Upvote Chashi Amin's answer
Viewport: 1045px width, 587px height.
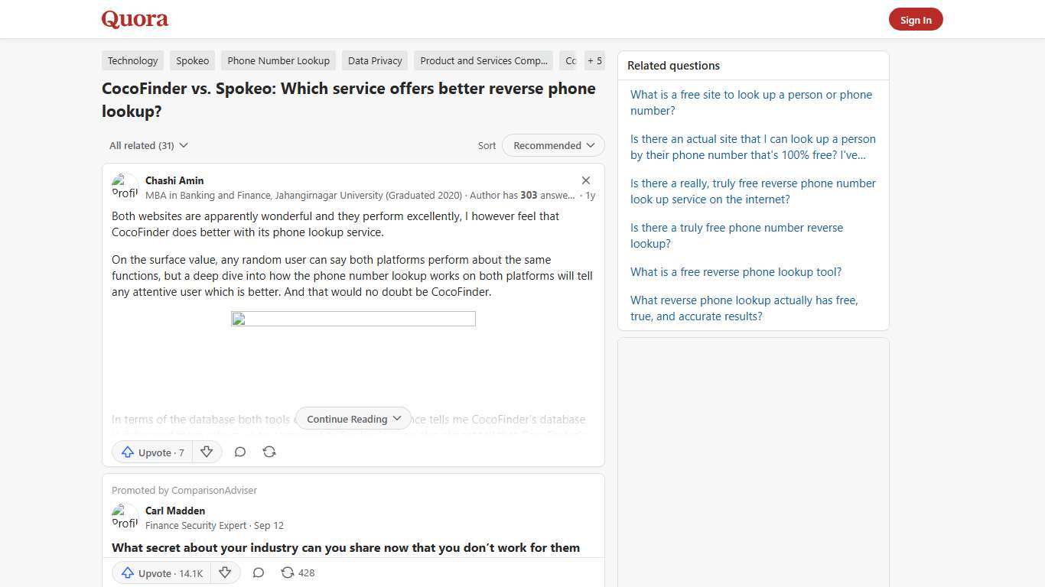click(x=151, y=452)
